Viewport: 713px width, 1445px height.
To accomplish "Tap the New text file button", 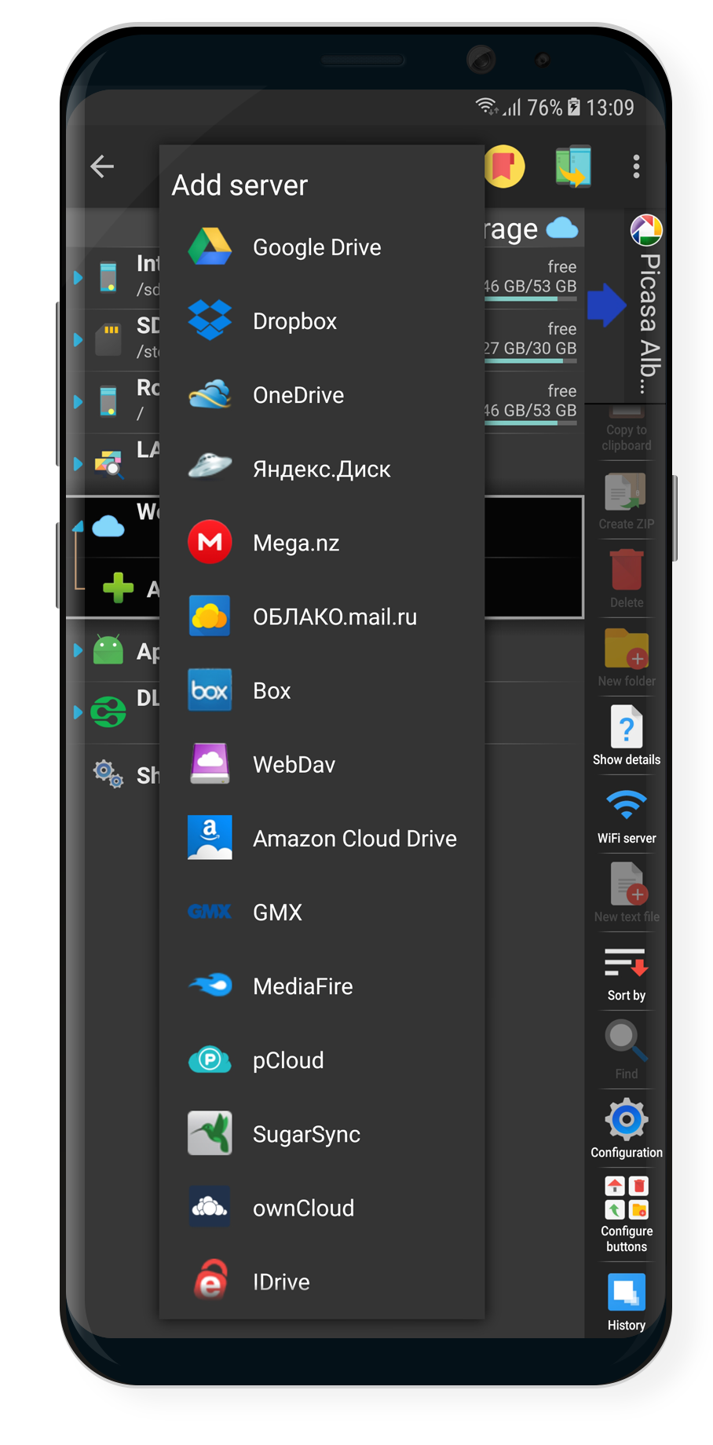I will (x=627, y=894).
